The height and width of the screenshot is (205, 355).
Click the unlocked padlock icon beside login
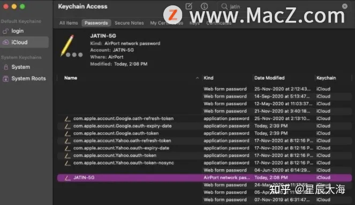pyautogui.click(x=6, y=31)
